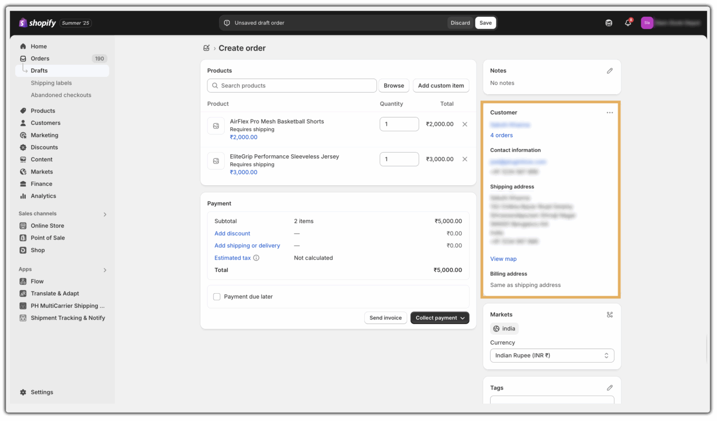Click the Shopify logo

(37, 23)
